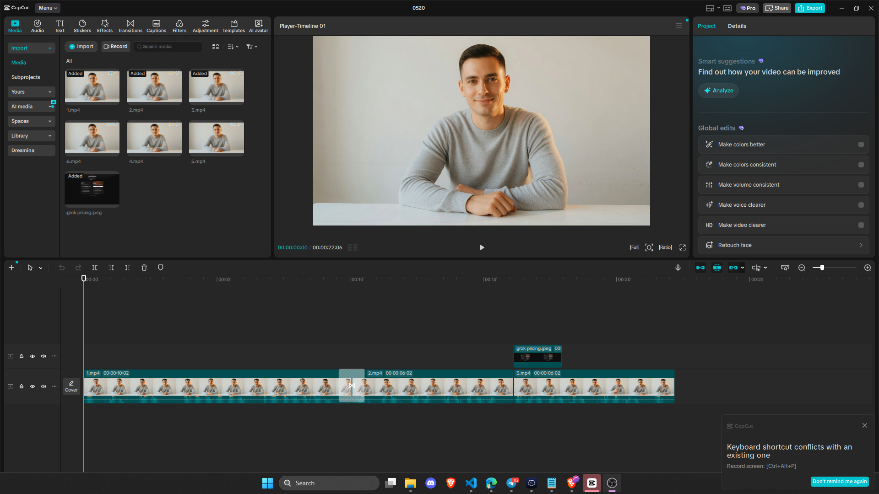
Task: Select Subprojects in the sidebar
Action: coord(26,77)
